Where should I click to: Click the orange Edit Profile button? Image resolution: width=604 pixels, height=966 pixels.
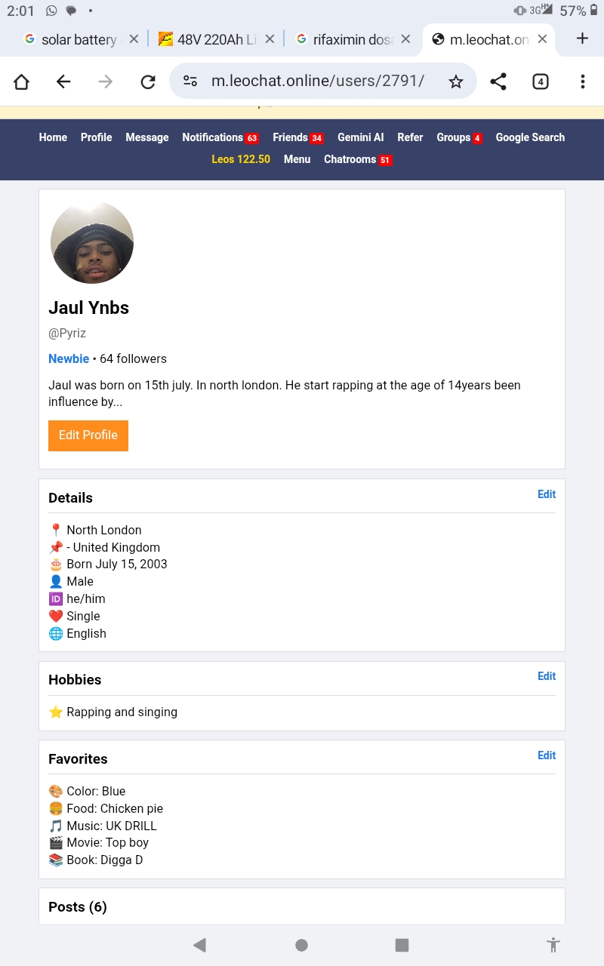click(88, 435)
